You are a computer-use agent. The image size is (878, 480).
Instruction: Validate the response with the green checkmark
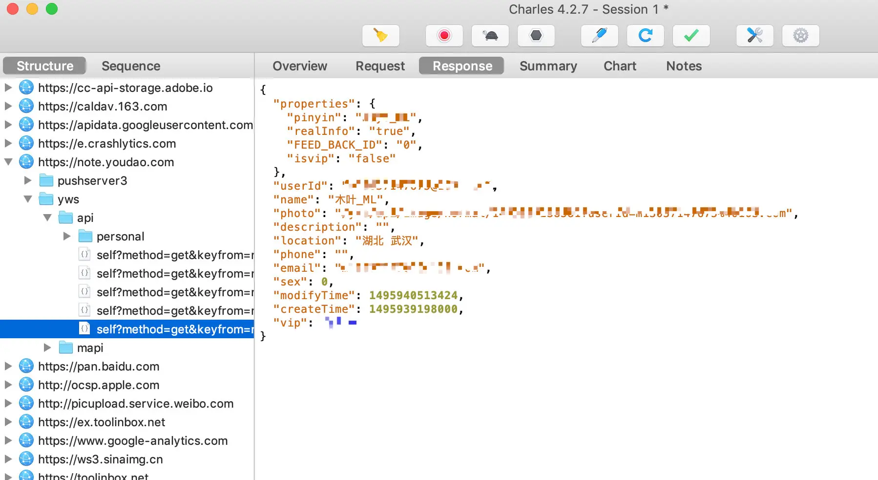click(691, 36)
